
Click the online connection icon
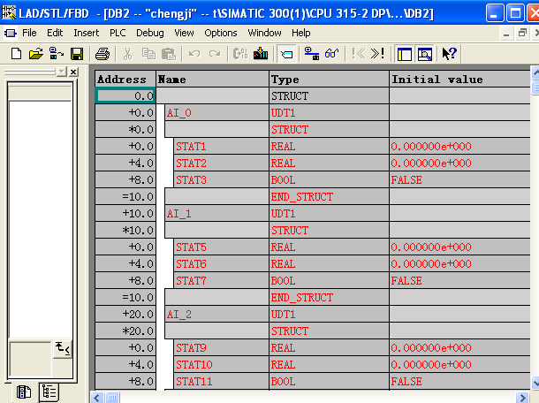pos(312,54)
